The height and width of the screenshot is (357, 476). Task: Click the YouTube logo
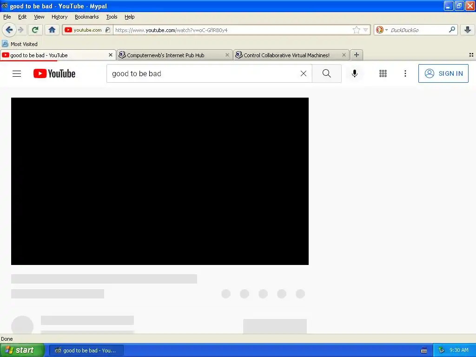click(54, 73)
